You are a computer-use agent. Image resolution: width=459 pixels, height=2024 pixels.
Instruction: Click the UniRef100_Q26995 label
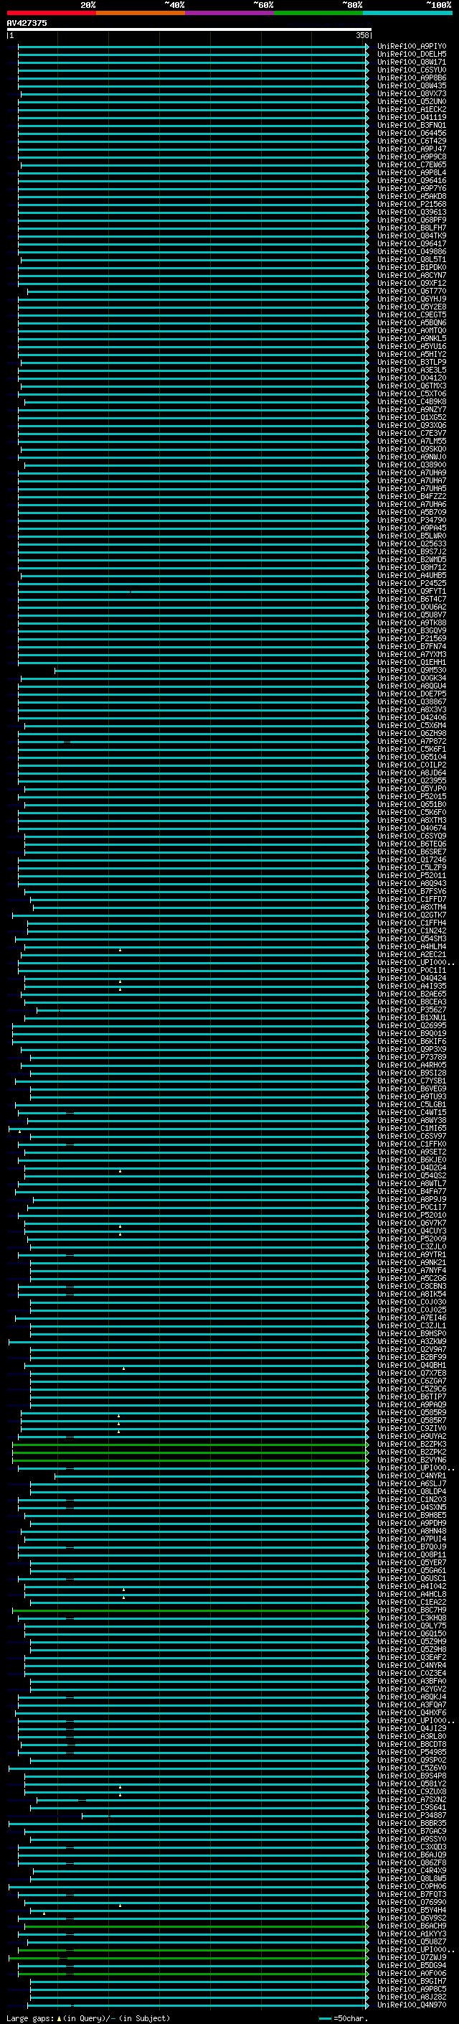click(412, 1025)
